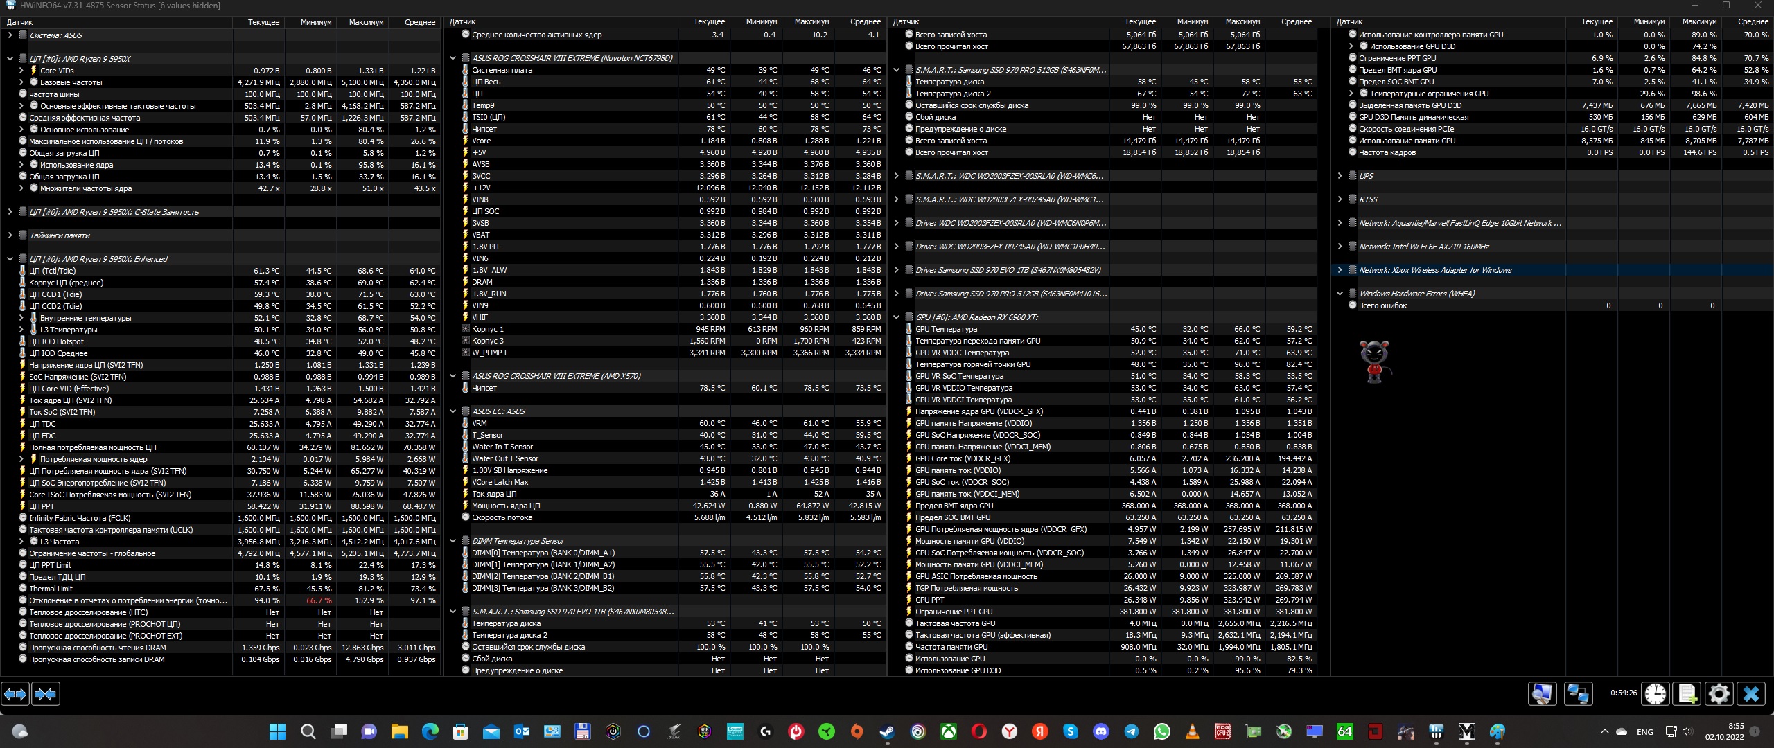Screen dimensions: 1774x748
Task: Reset the elapsed time clock icon
Action: point(1655,693)
